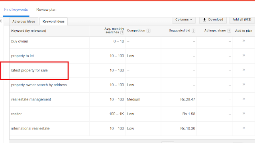Click Low competition for 'realtor' row
Viewport: 255px width, 143px height.
(131, 114)
